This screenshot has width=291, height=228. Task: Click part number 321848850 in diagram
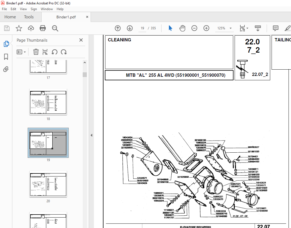163,179
